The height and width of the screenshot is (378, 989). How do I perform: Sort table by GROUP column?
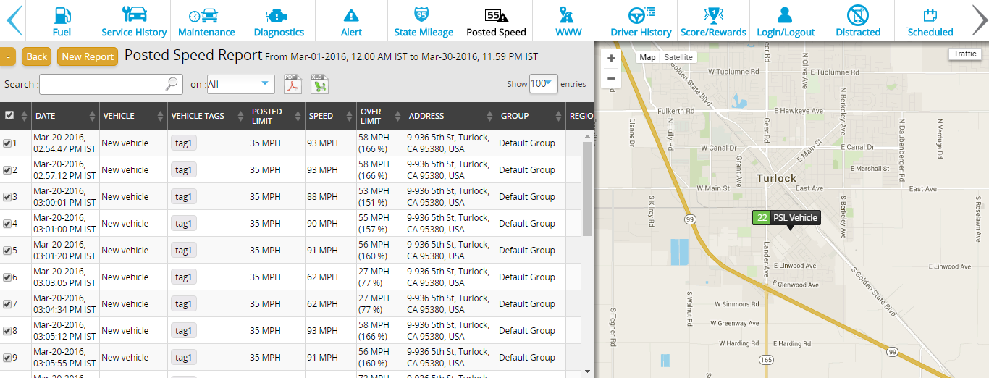point(531,116)
